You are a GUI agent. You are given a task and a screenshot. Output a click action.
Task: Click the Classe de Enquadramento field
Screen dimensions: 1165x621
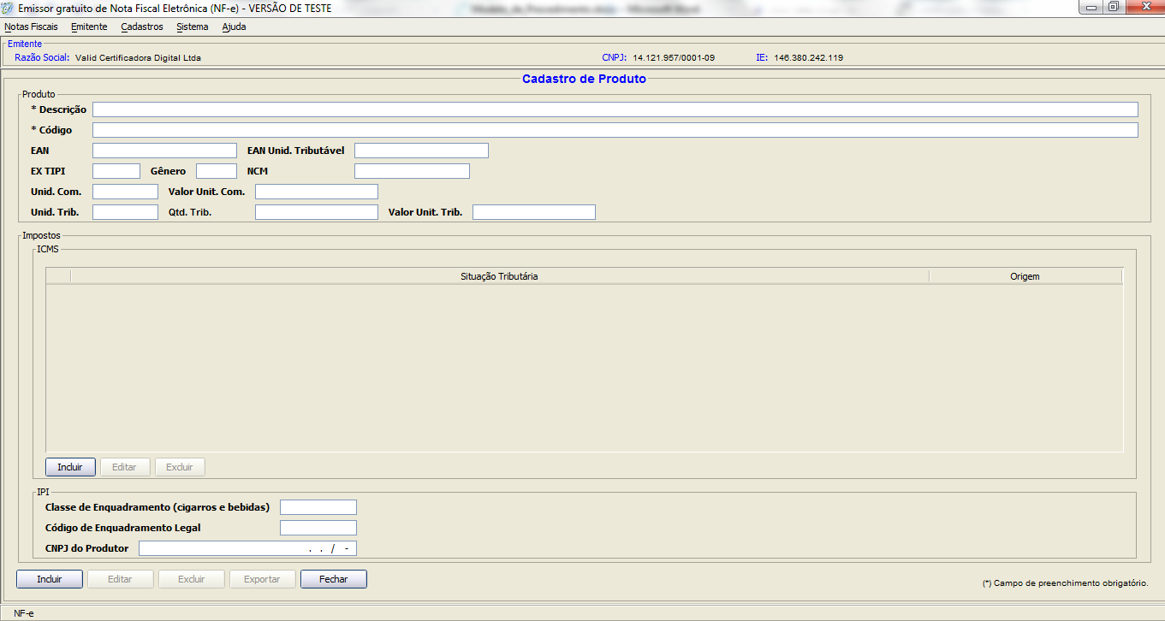[x=318, y=507]
